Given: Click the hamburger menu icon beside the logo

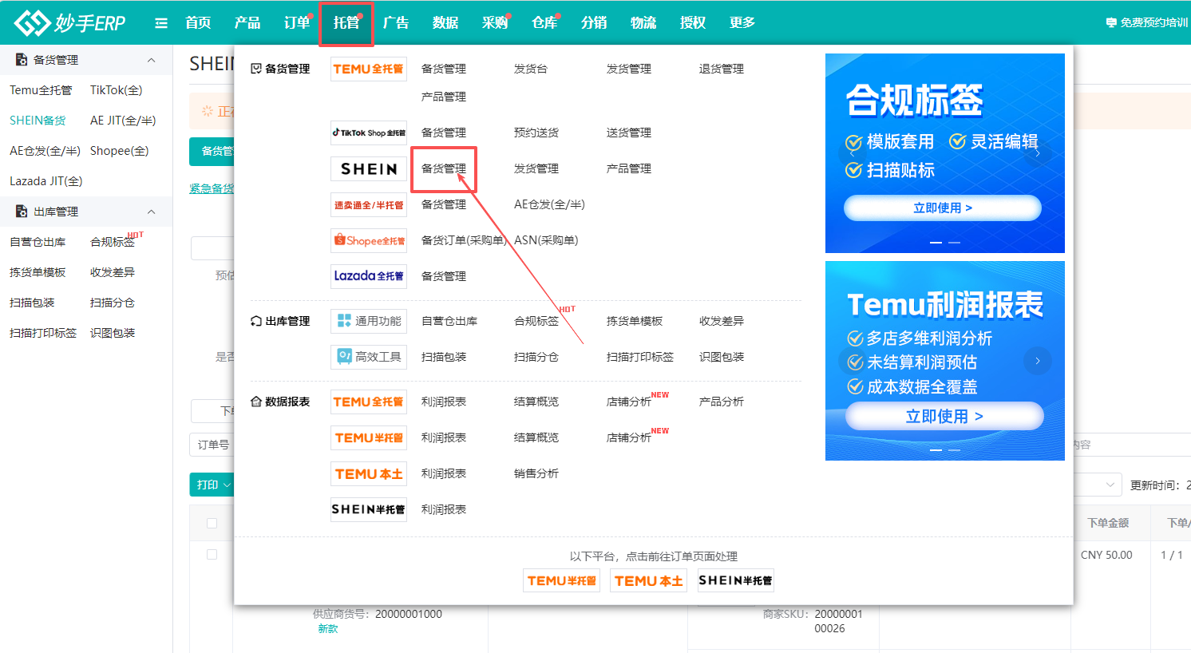Looking at the screenshot, I should click(160, 22).
